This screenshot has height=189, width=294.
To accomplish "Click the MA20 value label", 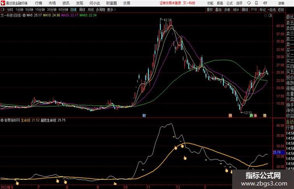I will 70,15.
